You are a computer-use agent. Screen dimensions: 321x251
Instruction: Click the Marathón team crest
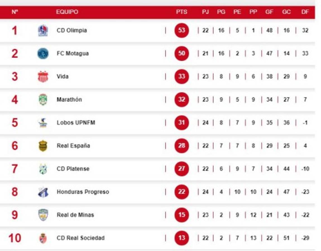click(x=43, y=100)
